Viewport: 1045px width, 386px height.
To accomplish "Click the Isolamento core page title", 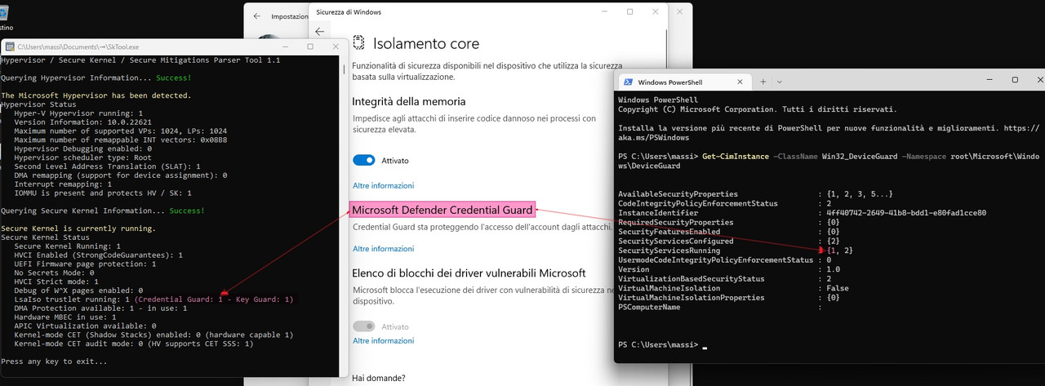I will click(426, 43).
